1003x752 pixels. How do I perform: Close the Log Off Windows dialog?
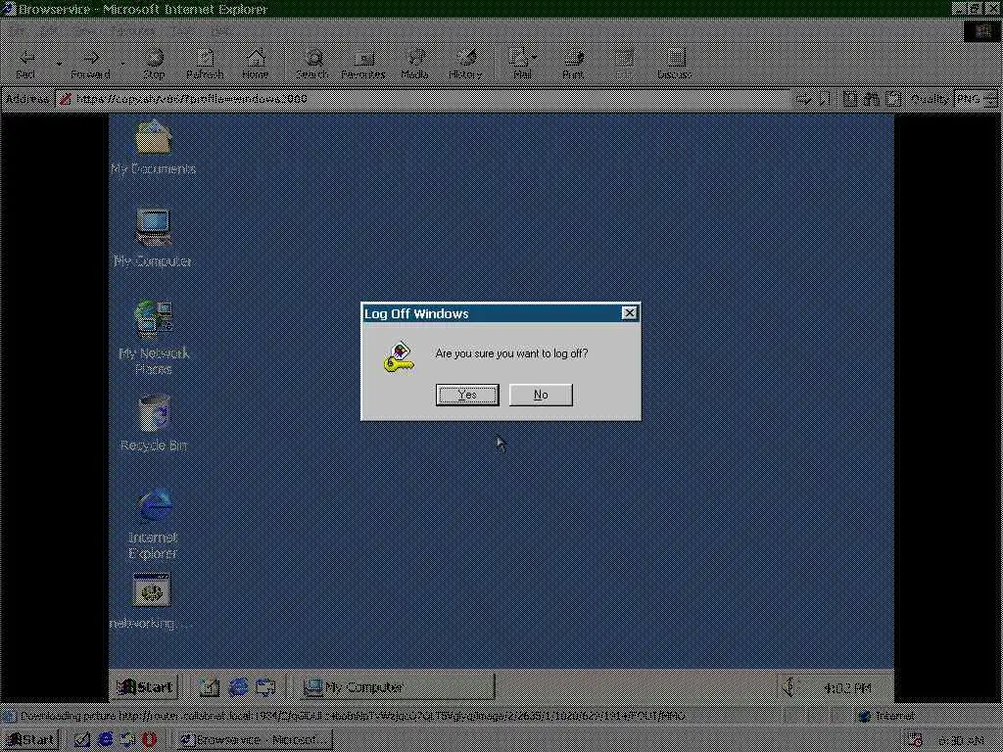(630, 312)
